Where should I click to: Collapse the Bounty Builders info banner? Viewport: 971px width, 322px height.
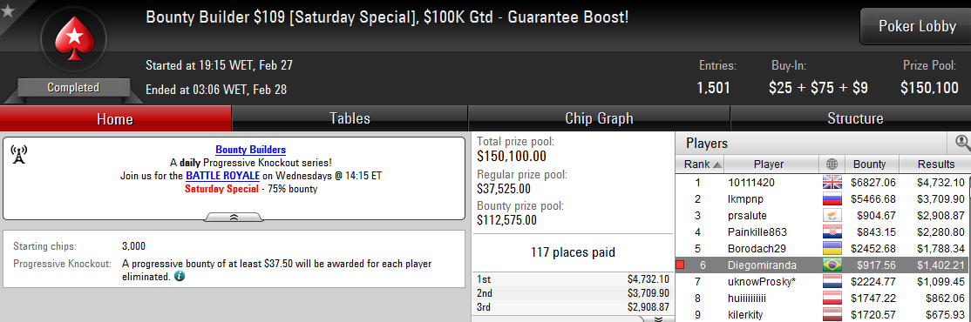pyautogui.click(x=234, y=217)
